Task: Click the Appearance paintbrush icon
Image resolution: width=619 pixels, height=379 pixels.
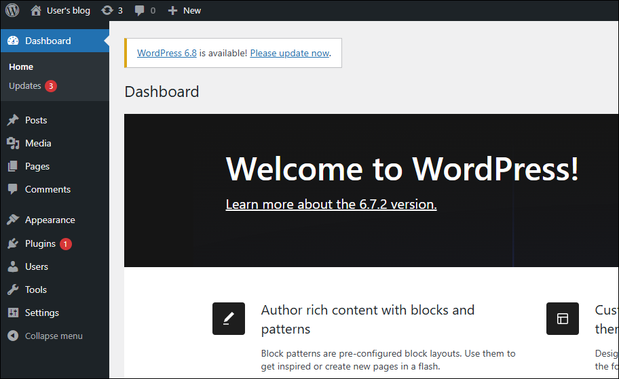Action: [x=13, y=220]
